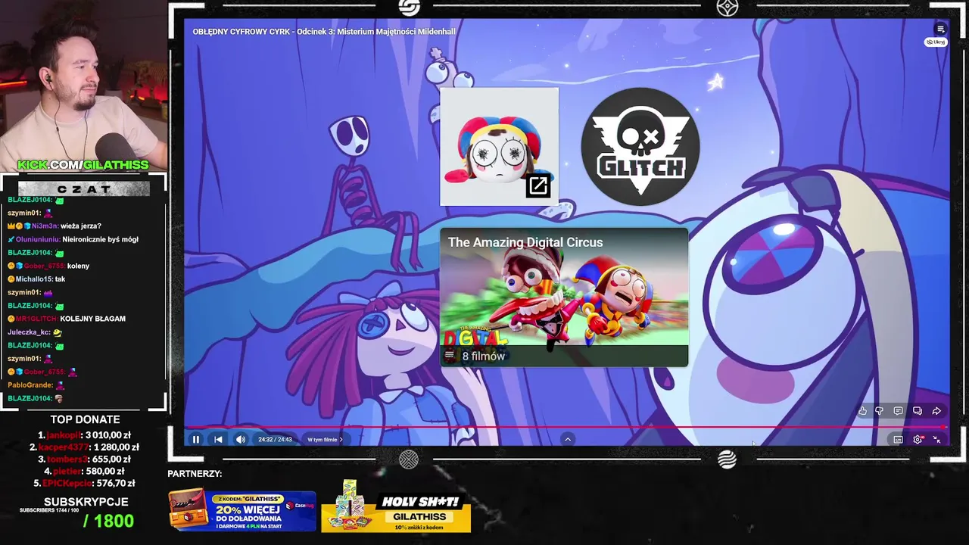969x545 pixels.
Task: Open The Amazing Digital Circus playlist card
Action: pyautogui.click(x=564, y=297)
